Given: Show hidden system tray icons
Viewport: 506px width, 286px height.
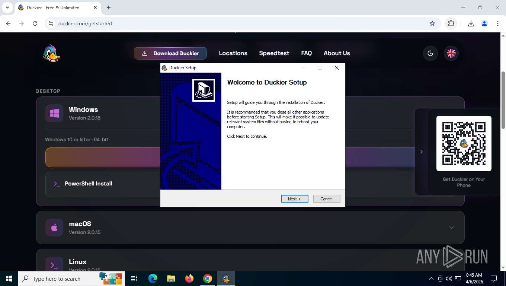Looking at the screenshot, I should (431, 279).
